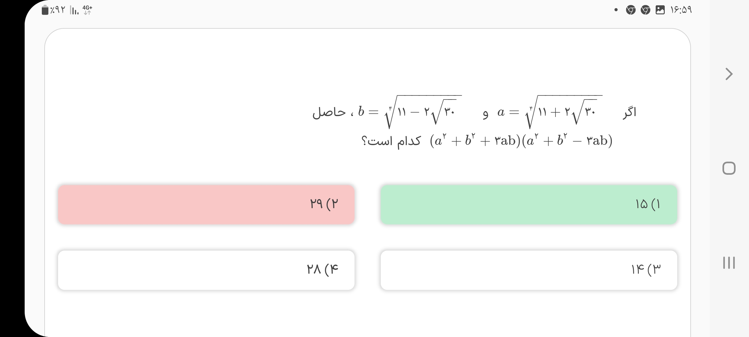Choose answer option 3 with value 14
This screenshot has width=749, height=337.
point(529,270)
